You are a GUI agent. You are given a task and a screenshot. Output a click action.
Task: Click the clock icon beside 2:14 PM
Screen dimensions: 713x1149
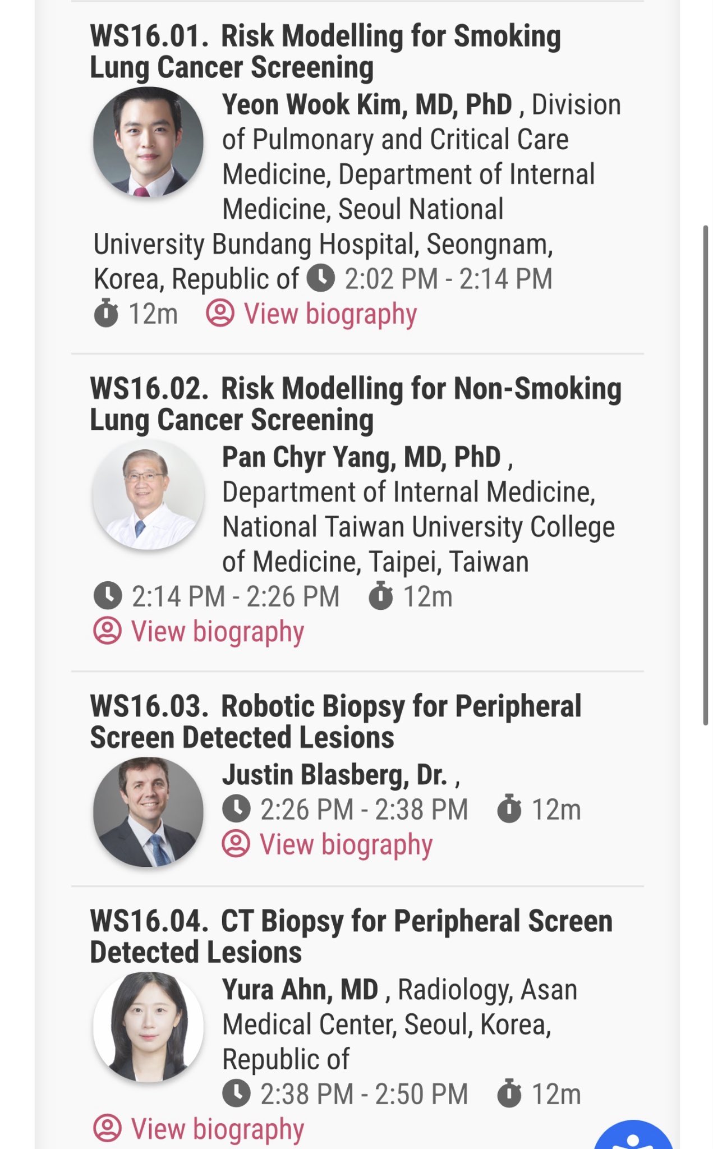[x=108, y=596]
